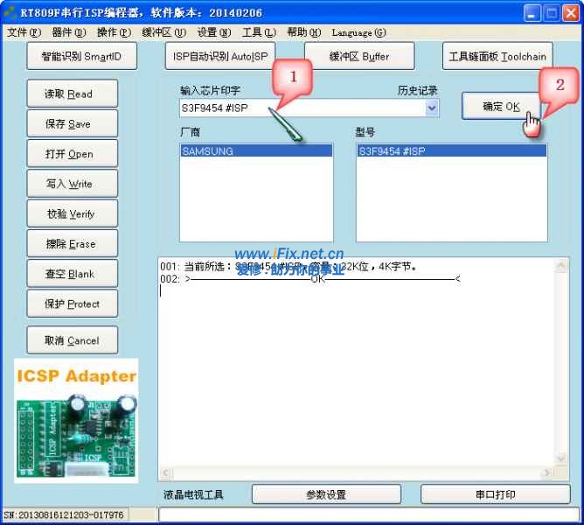The image size is (584, 525).
Task: Select SAMSUNG in the manufacturer list
Action: (x=256, y=150)
